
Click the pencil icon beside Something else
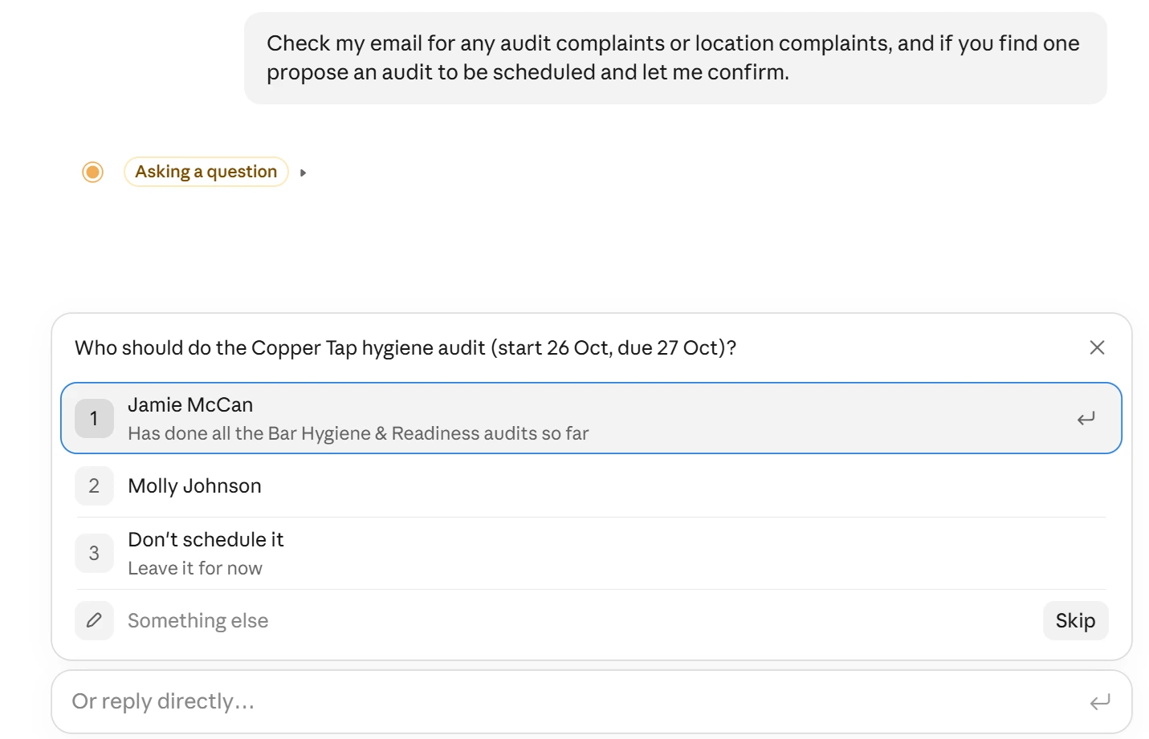point(94,620)
